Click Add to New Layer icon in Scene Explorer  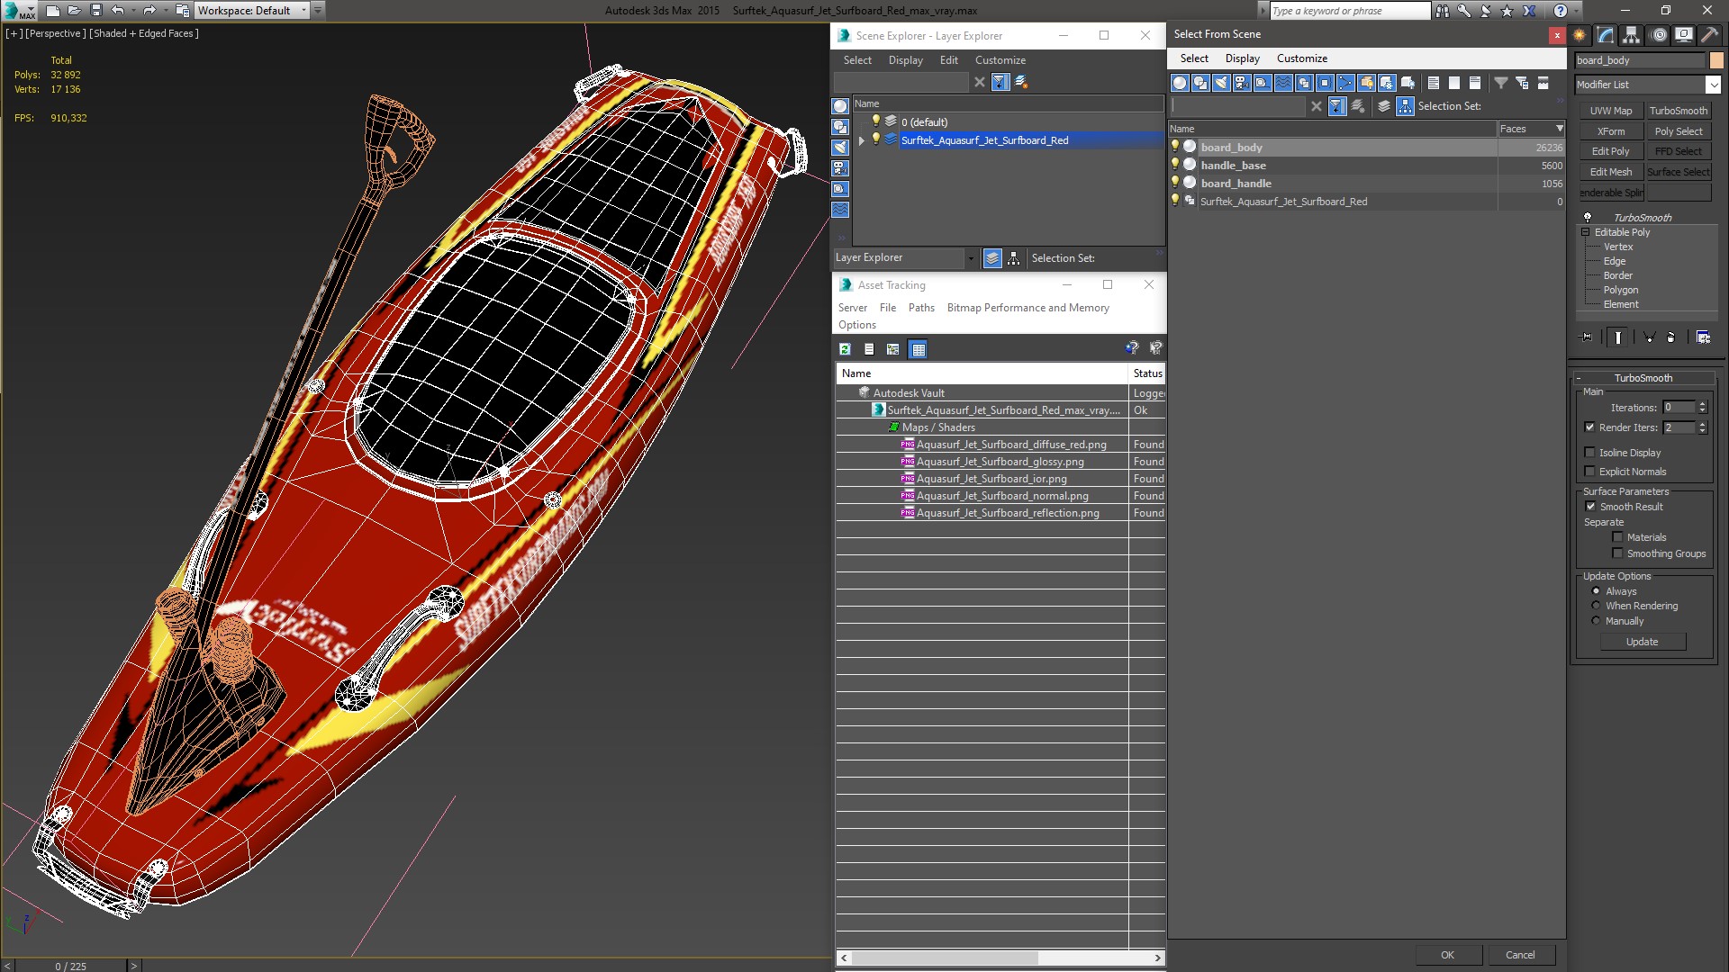[x=1021, y=82]
